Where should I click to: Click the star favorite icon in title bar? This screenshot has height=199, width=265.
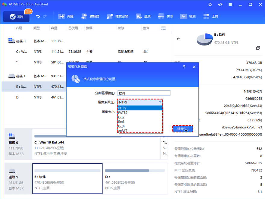[210, 5]
